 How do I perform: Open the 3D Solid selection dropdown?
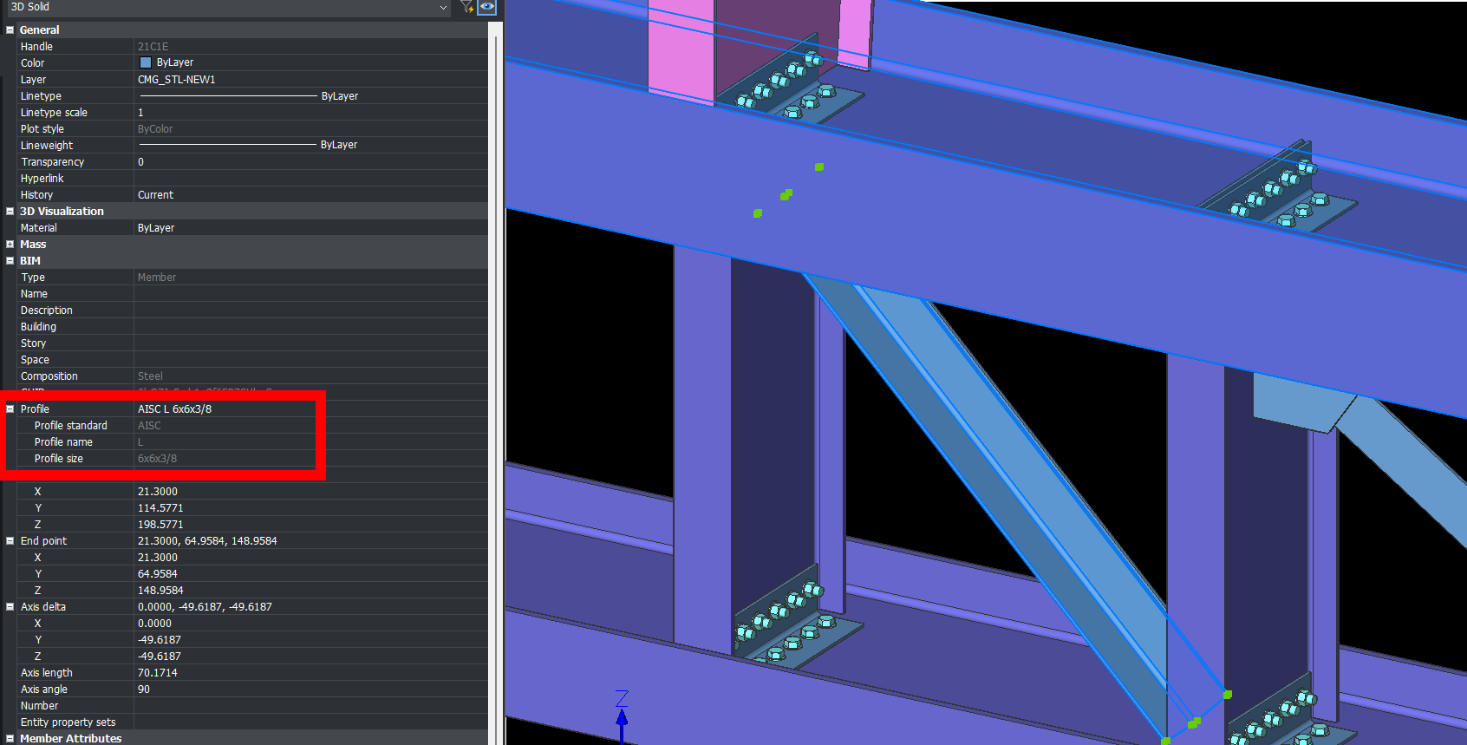(x=229, y=7)
